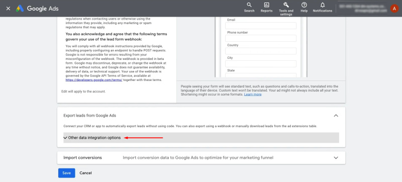This screenshot has height=182, width=402.
Task: Open the account avatar menu
Action: pos(394,9)
